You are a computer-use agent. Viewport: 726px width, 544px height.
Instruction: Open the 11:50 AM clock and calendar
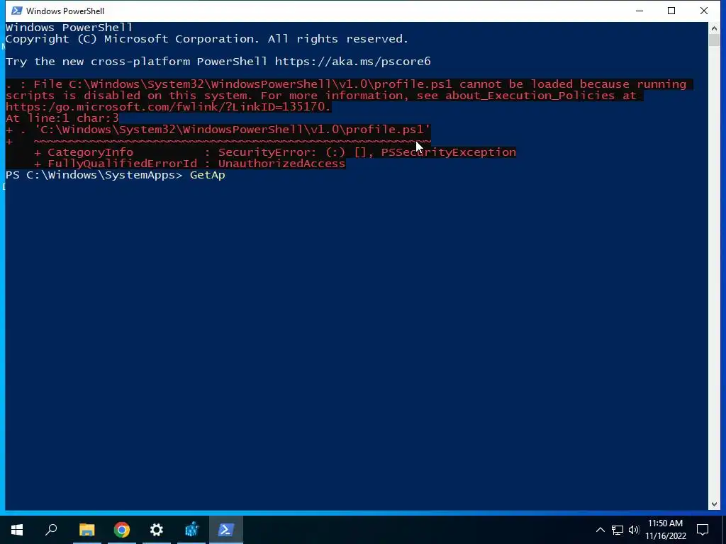click(x=665, y=530)
